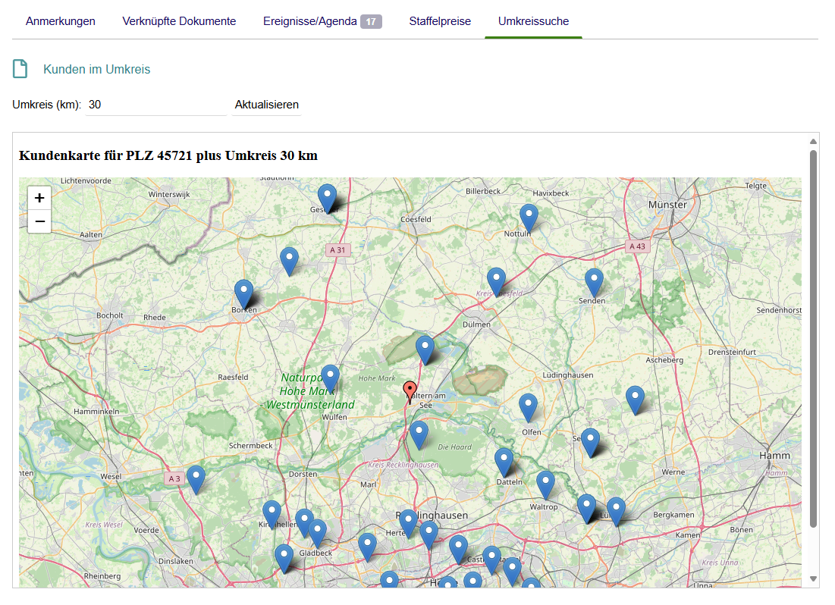835x605 pixels.
Task: Go to the Staffelpreise tab
Action: tap(440, 21)
